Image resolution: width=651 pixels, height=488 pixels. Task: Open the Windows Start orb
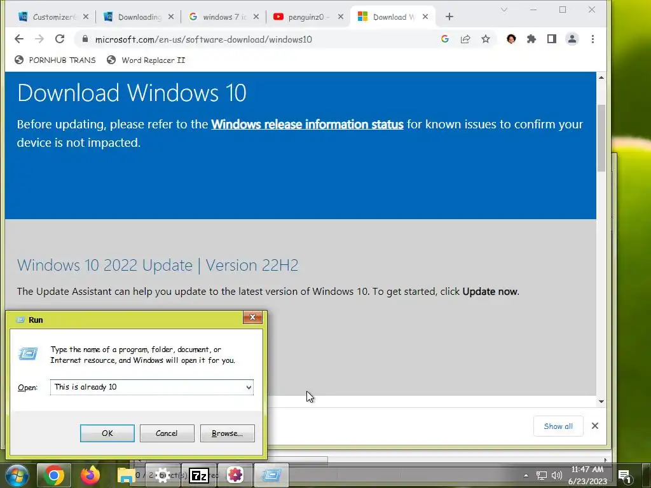(17, 475)
